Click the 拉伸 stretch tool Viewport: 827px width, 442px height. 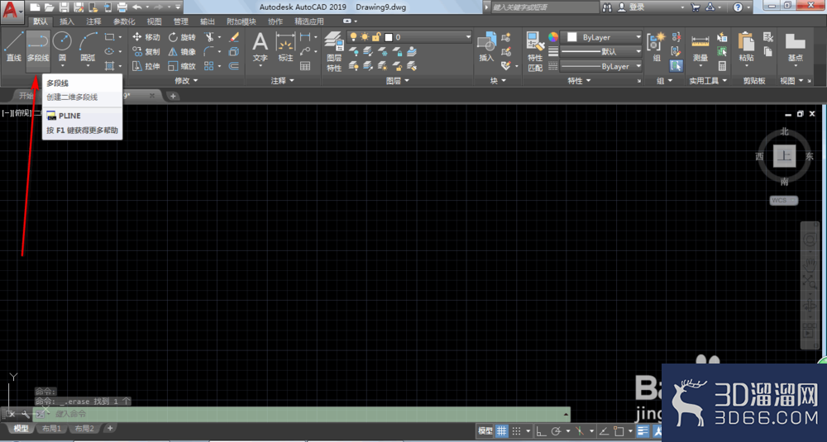pos(146,66)
